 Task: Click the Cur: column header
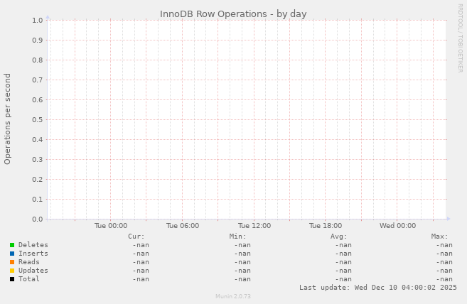136,237
